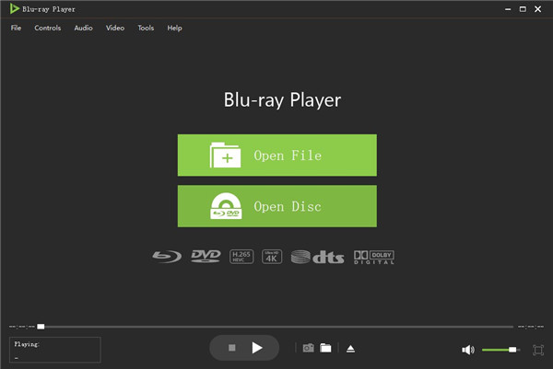Adjust the green volume slider

pos(500,350)
